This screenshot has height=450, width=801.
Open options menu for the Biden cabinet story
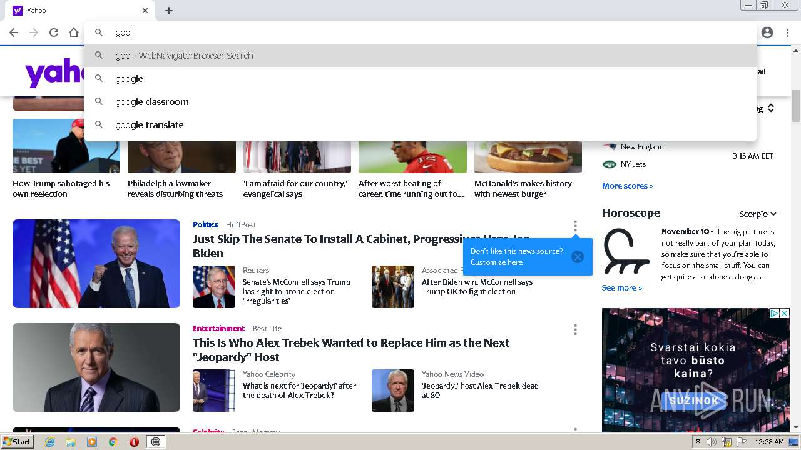575,226
